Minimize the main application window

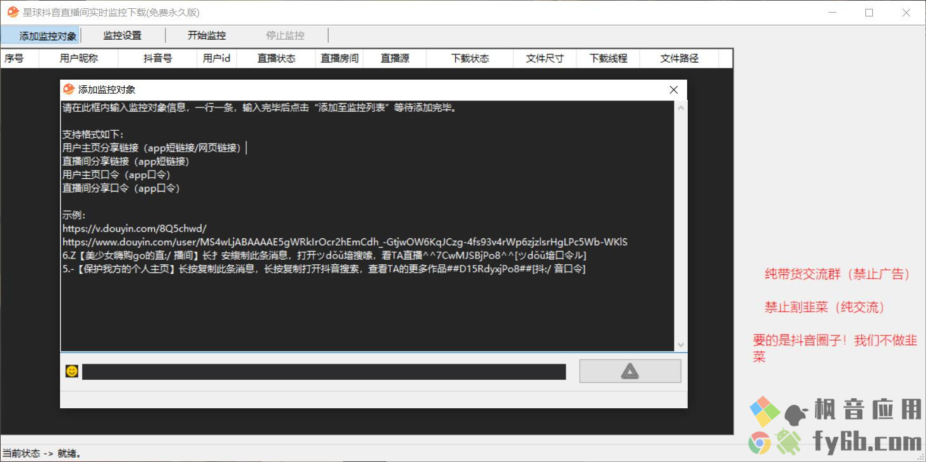pyautogui.click(x=832, y=13)
